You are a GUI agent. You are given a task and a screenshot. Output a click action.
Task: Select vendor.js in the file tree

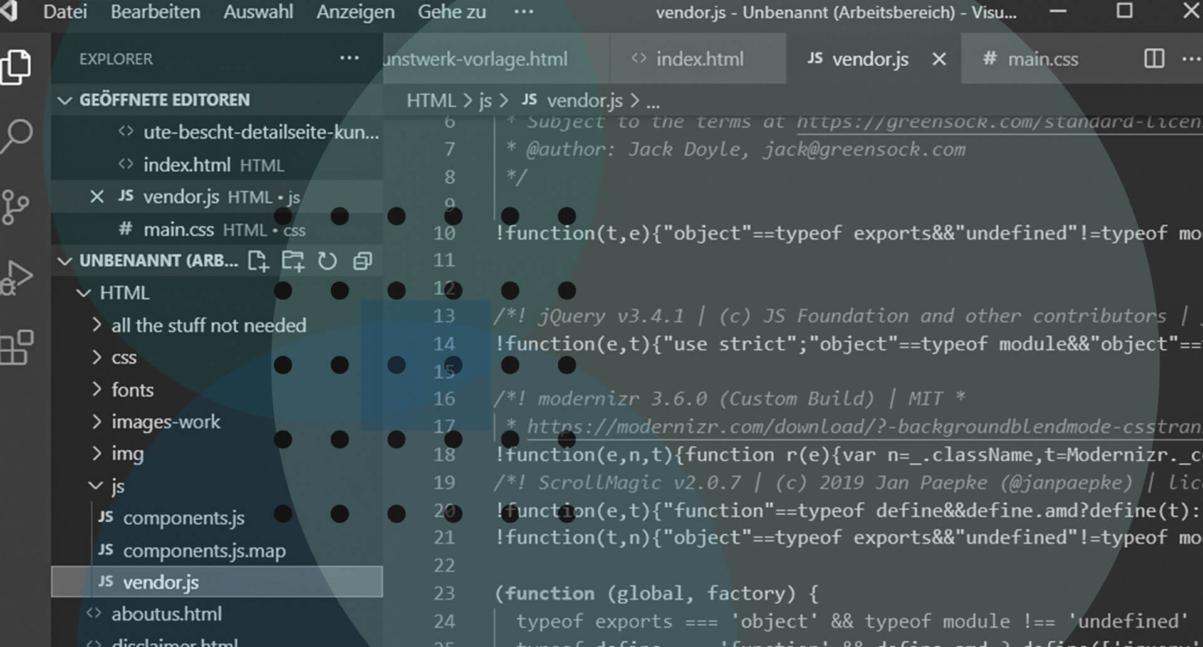pos(217,582)
